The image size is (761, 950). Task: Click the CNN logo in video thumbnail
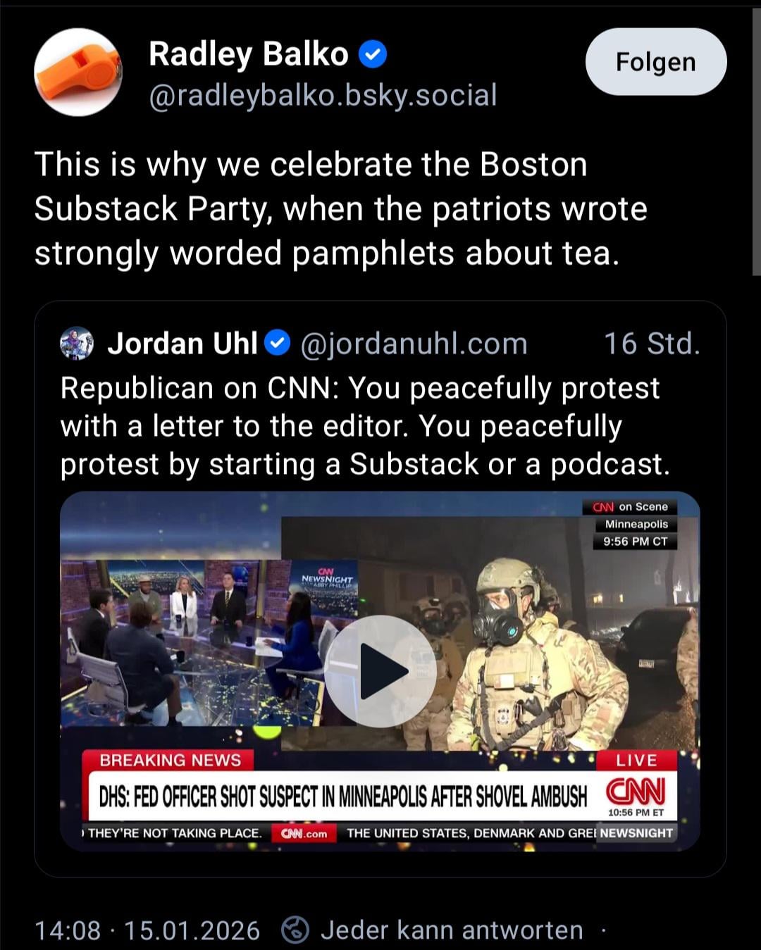point(635,792)
